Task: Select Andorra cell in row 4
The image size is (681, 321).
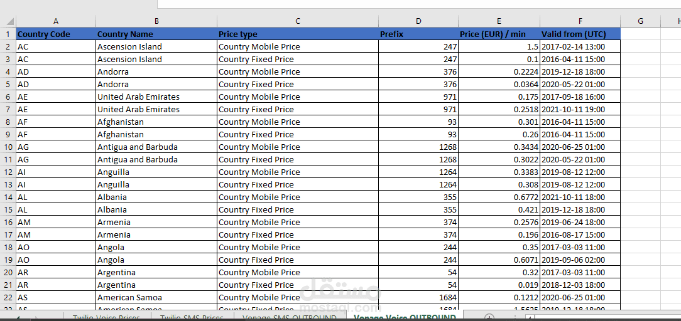Action: click(x=156, y=71)
